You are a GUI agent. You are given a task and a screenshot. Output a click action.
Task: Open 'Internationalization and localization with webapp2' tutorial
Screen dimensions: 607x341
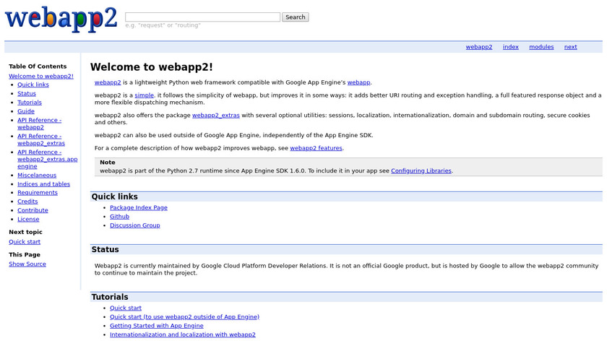click(182, 334)
